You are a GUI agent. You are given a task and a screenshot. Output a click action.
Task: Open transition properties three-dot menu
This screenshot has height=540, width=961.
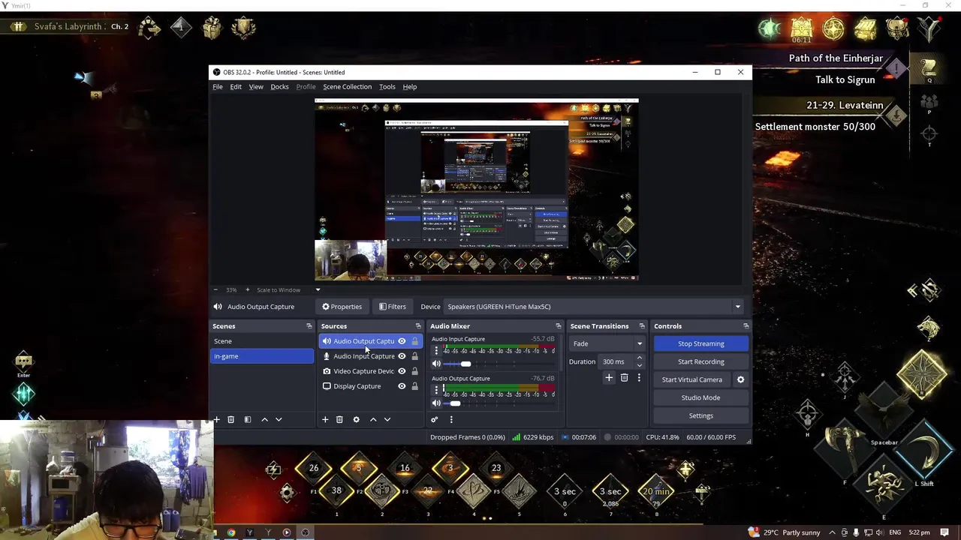tap(639, 378)
